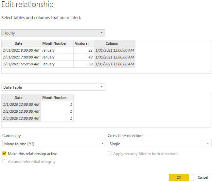This screenshot has height=182, width=212.
Task: Click MonthNumber 1 in the 1/2/2020 row
Action: point(57,111)
